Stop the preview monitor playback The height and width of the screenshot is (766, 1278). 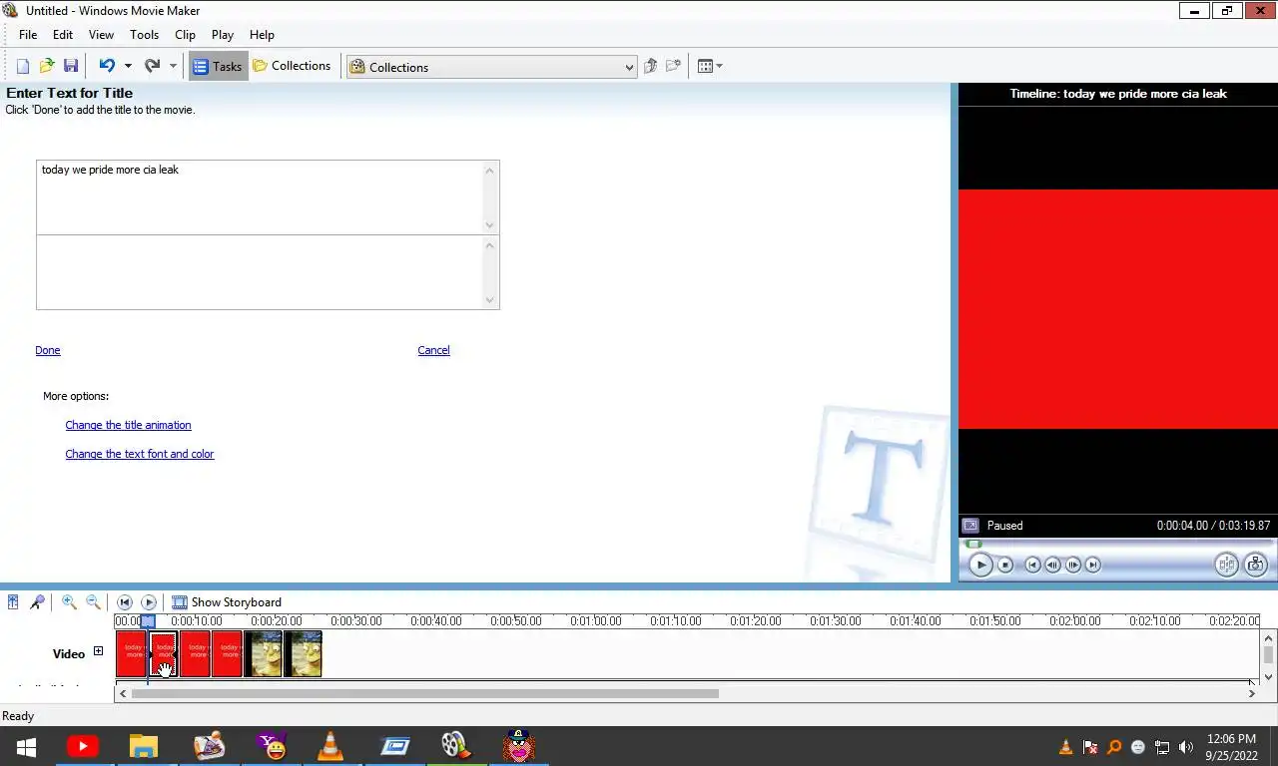tap(1005, 565)
